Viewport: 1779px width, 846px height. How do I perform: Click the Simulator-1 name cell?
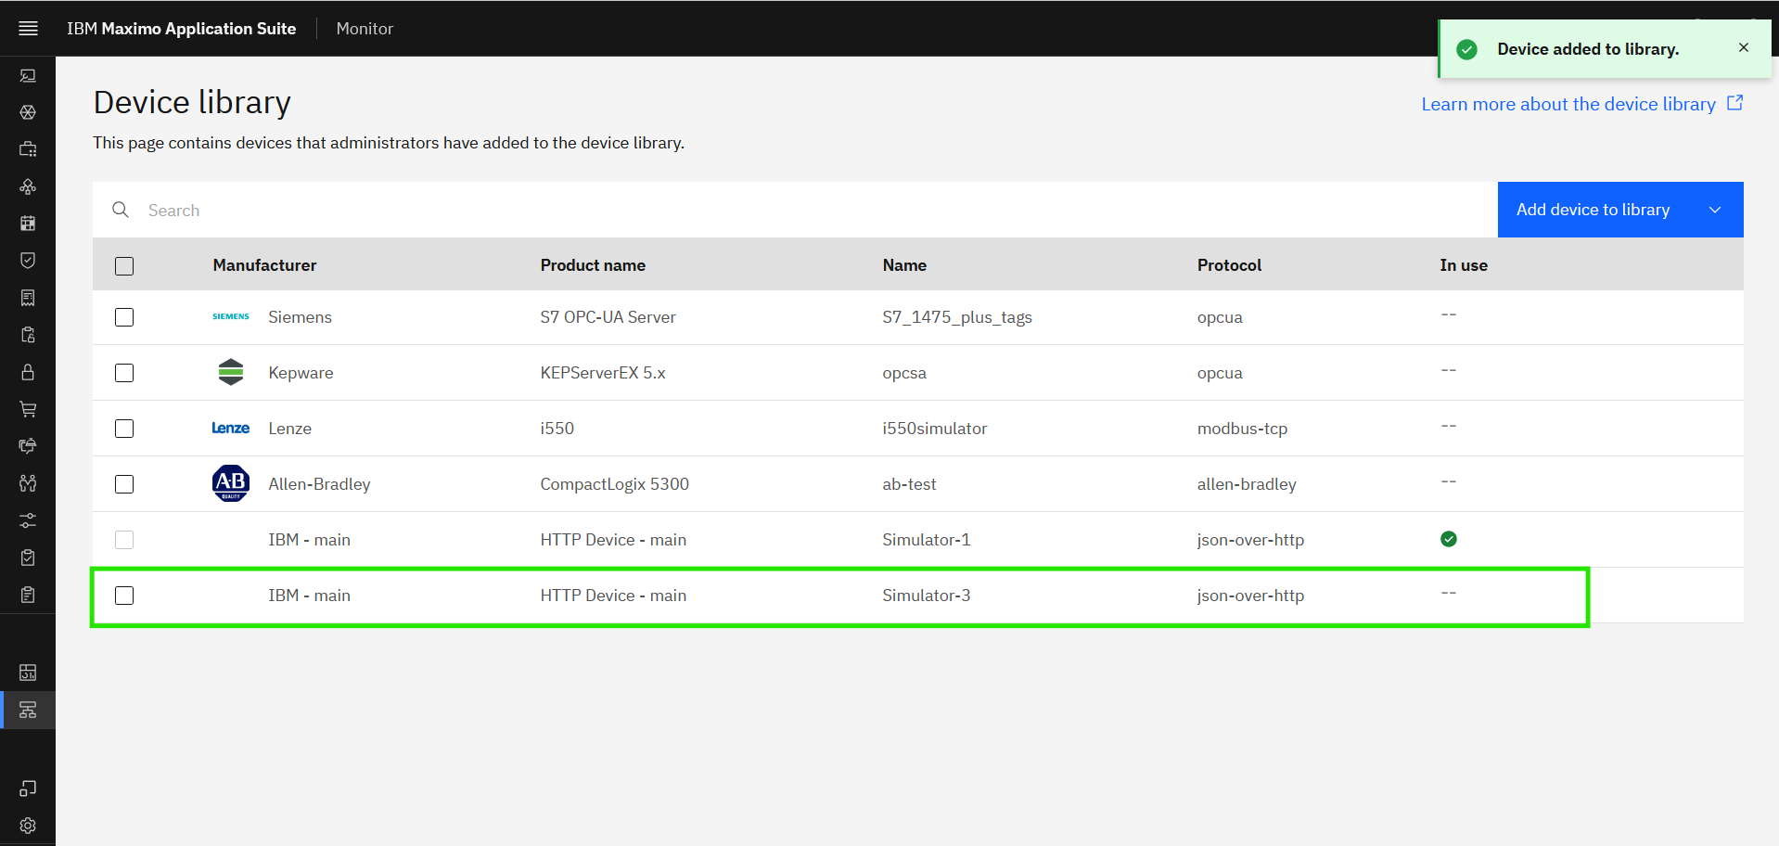(x=927, y=540)
